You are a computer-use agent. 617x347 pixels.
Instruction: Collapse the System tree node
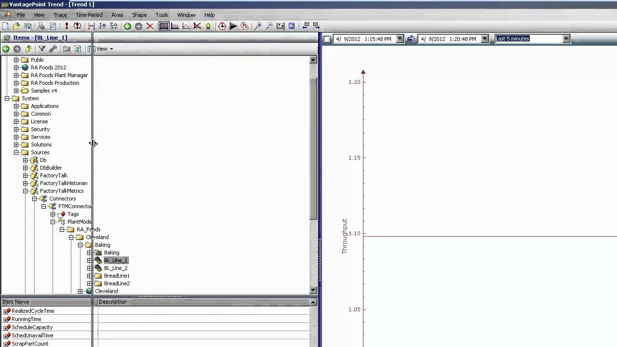pos(7,98)
